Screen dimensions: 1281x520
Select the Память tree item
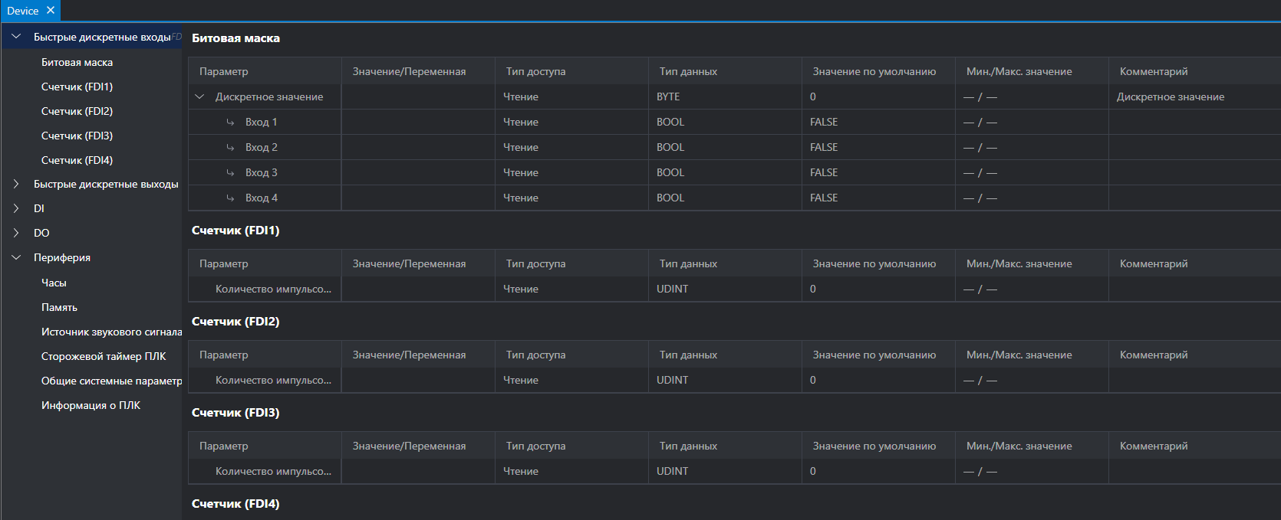(x=59, y=307)
